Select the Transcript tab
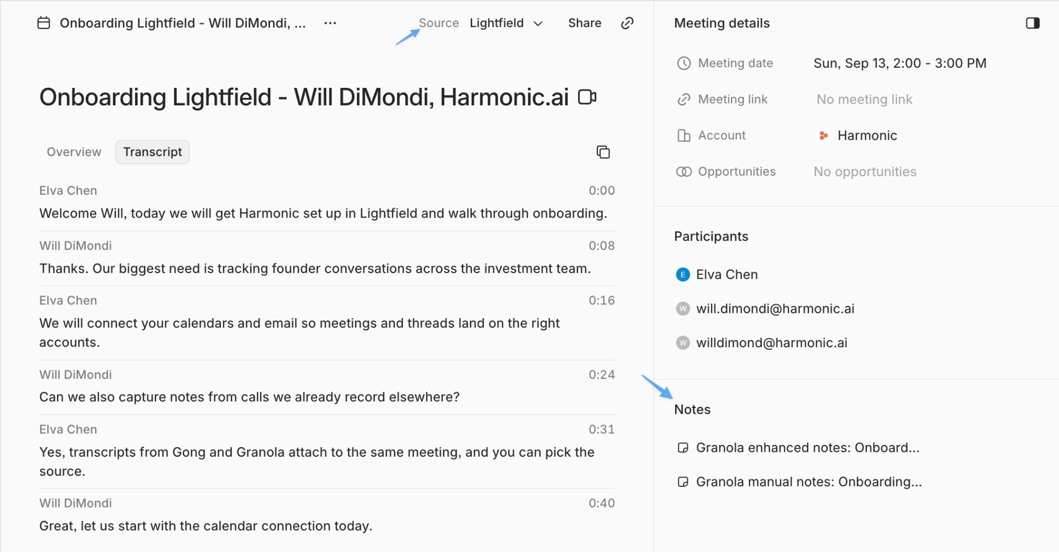This screenshot has height=552, width=1059. click(x=152, y=152)
